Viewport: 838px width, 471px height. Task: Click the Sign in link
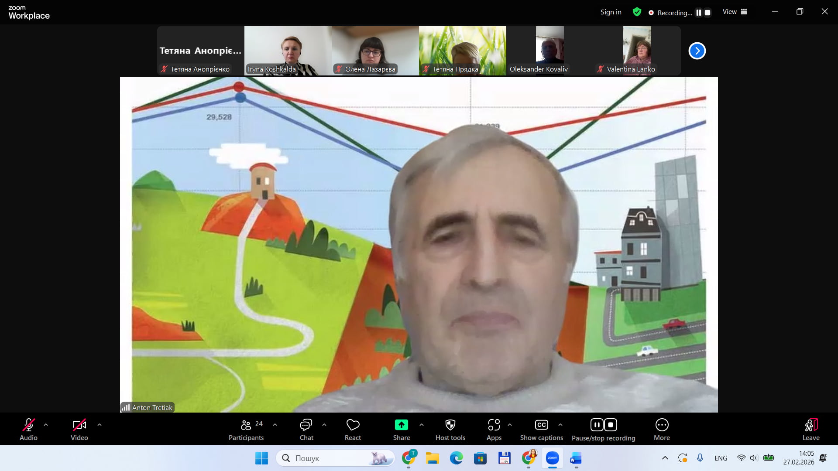click(611, 12)
